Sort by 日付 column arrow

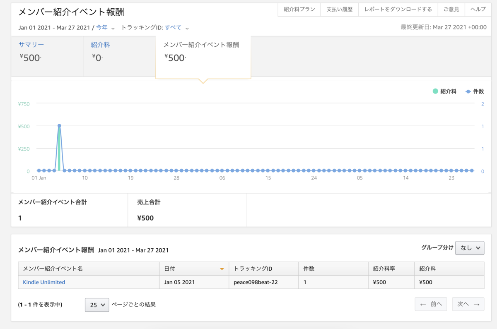(222, 269)
